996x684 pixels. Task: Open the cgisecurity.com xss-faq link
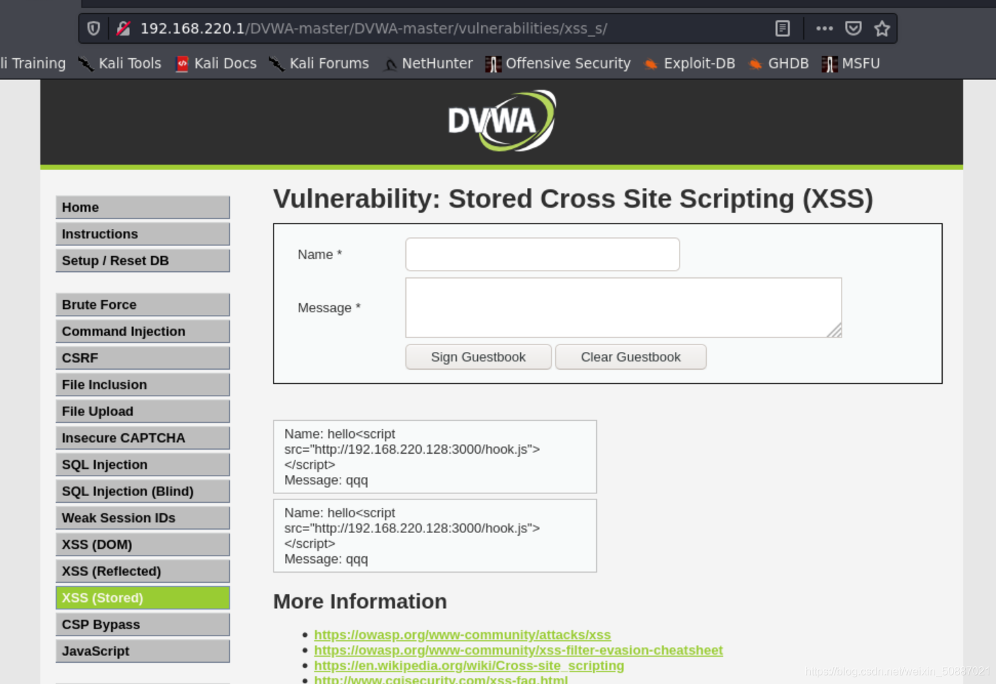(x=441, y=679)
